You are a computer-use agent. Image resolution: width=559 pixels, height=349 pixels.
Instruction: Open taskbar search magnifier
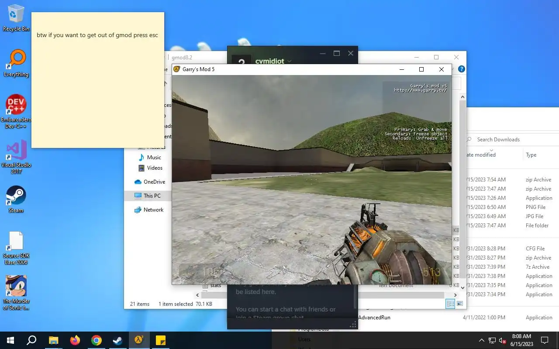[31, 340]
